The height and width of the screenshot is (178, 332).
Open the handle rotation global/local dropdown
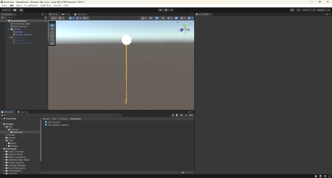tap(61, 18)
